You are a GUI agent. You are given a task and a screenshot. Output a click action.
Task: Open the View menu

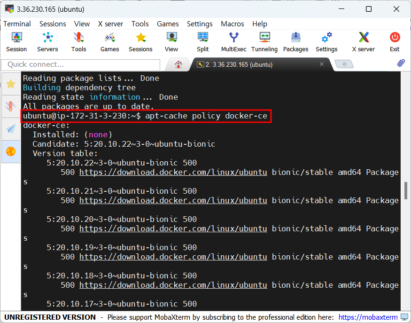point(82,24)
